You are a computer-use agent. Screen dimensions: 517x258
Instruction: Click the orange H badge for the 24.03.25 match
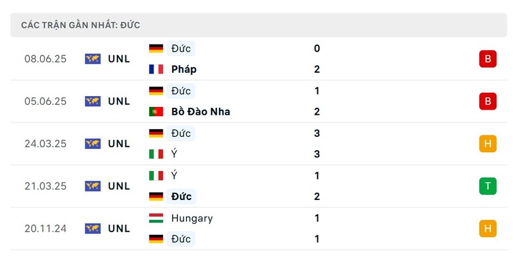point(488,144)
